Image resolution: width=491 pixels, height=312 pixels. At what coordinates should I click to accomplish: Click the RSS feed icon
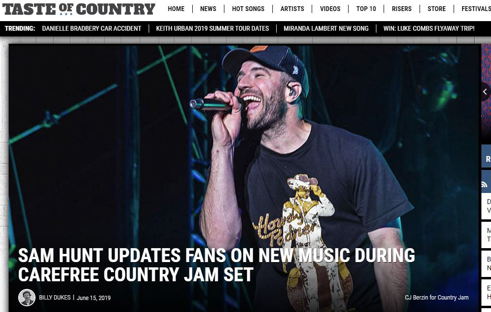[x=484, y=184]
